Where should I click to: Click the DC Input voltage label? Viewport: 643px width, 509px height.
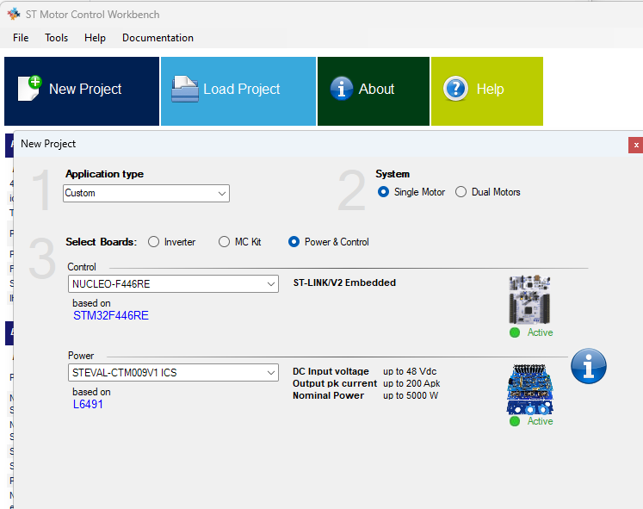click(331, 371)
